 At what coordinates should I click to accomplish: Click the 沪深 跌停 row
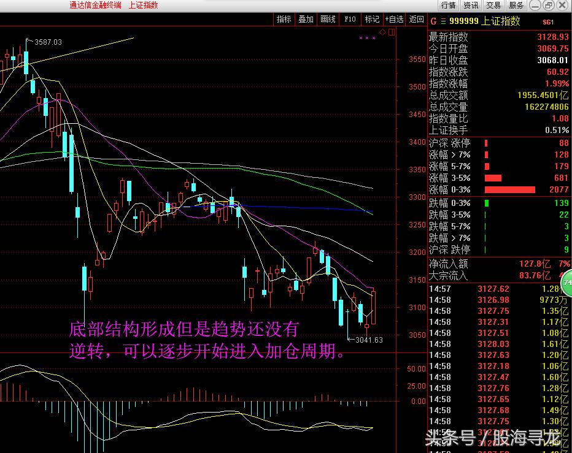(x=499, y=249)
